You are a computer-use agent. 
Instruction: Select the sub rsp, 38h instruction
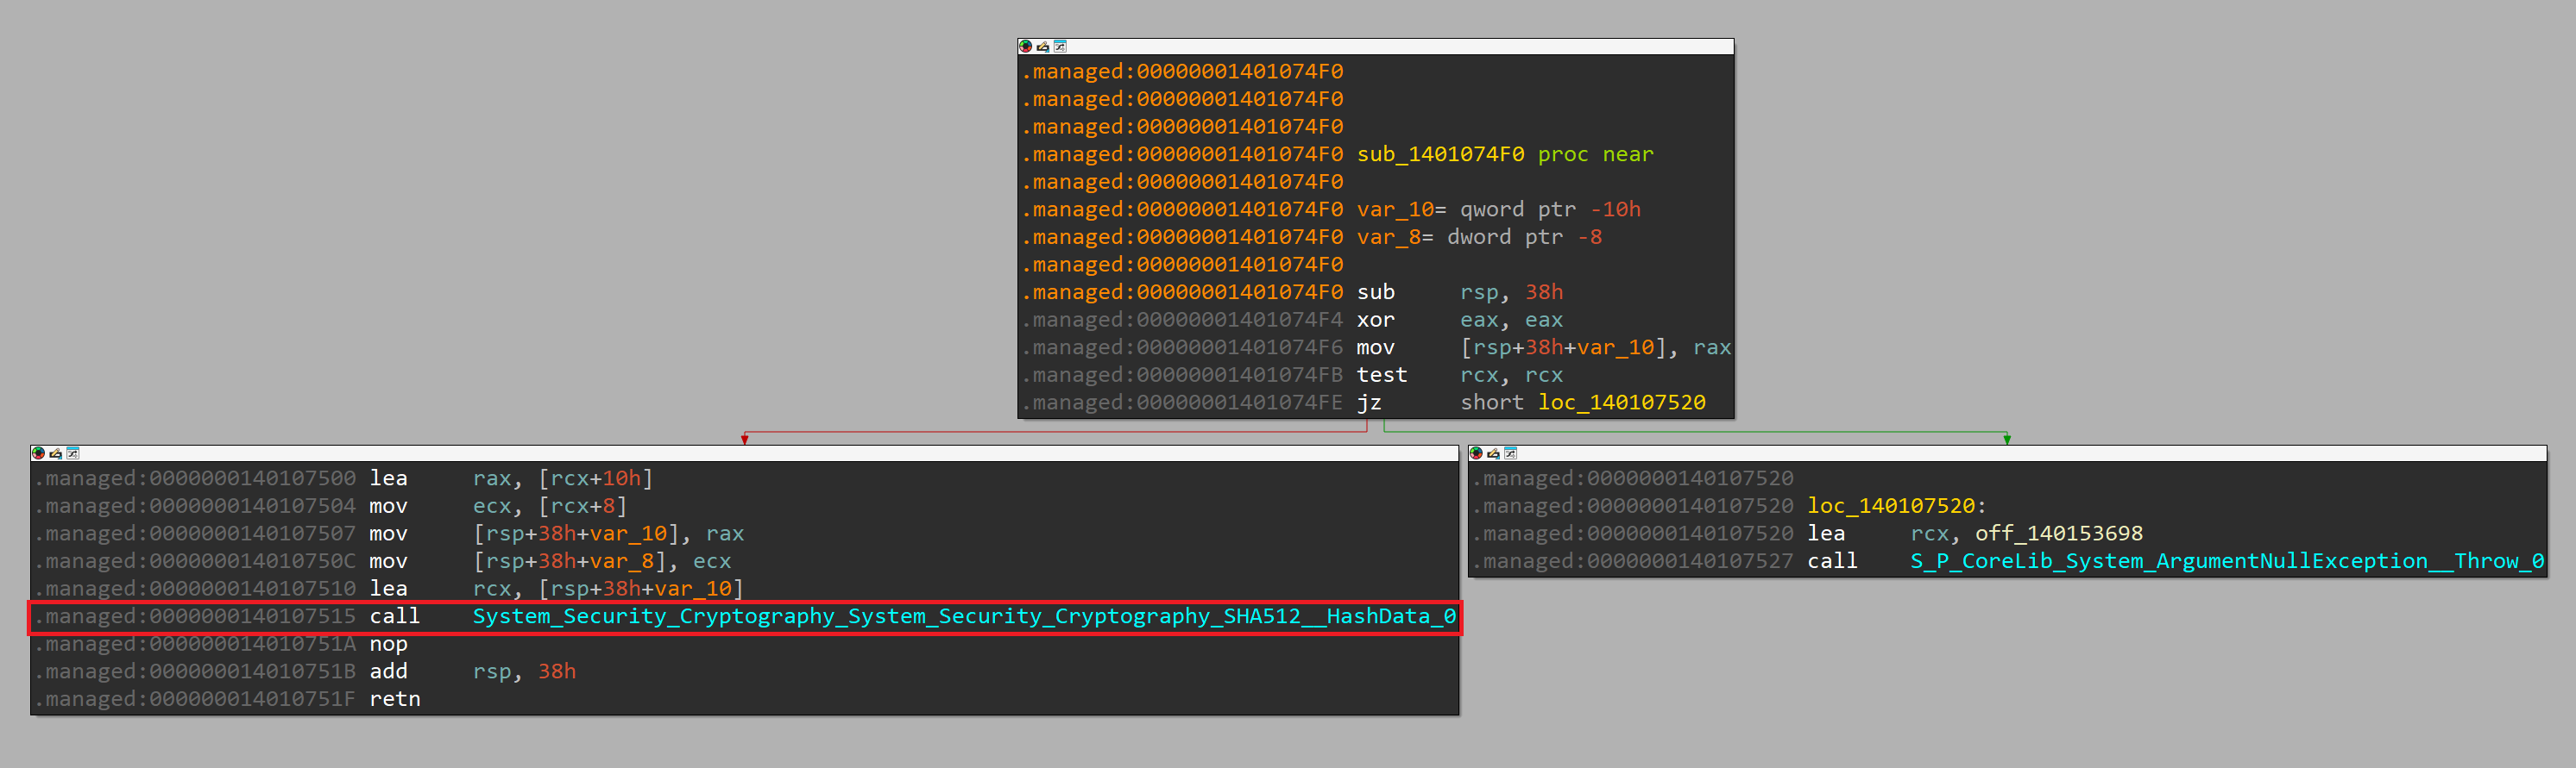pos(1460,292)
